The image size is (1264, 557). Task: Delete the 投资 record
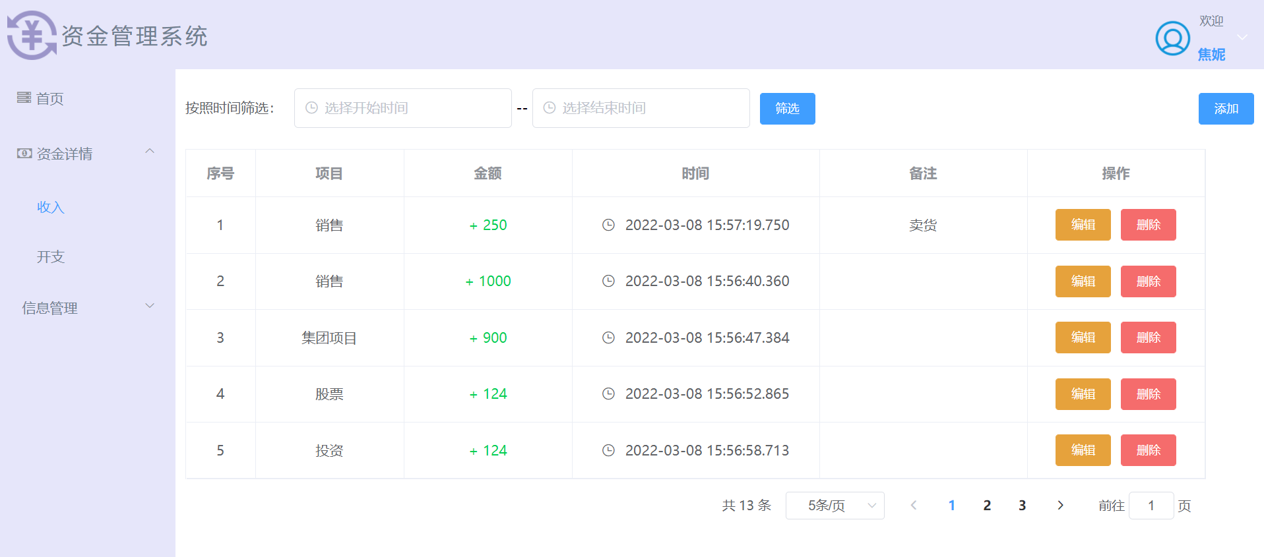1148,450
